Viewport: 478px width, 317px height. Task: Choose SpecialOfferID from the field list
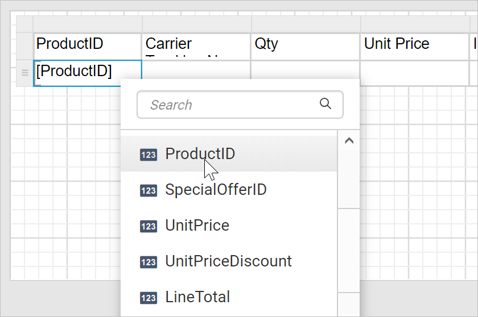[229, 190]
